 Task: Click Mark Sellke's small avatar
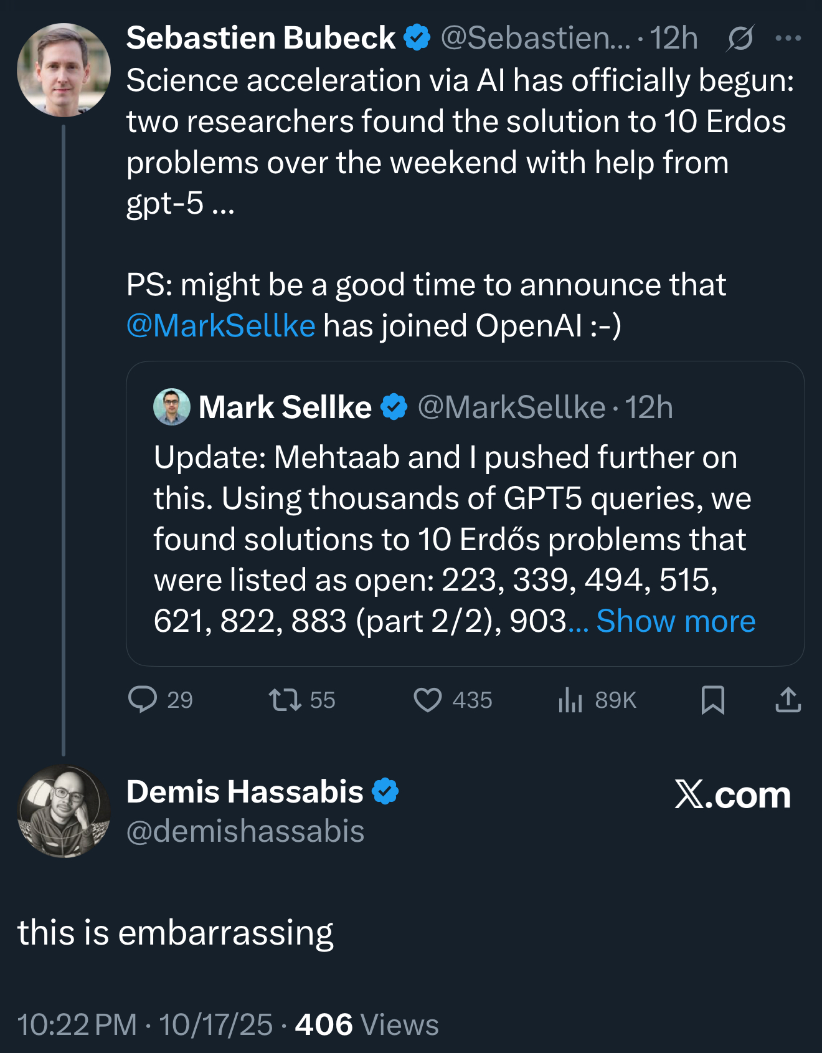pos(171,407)
